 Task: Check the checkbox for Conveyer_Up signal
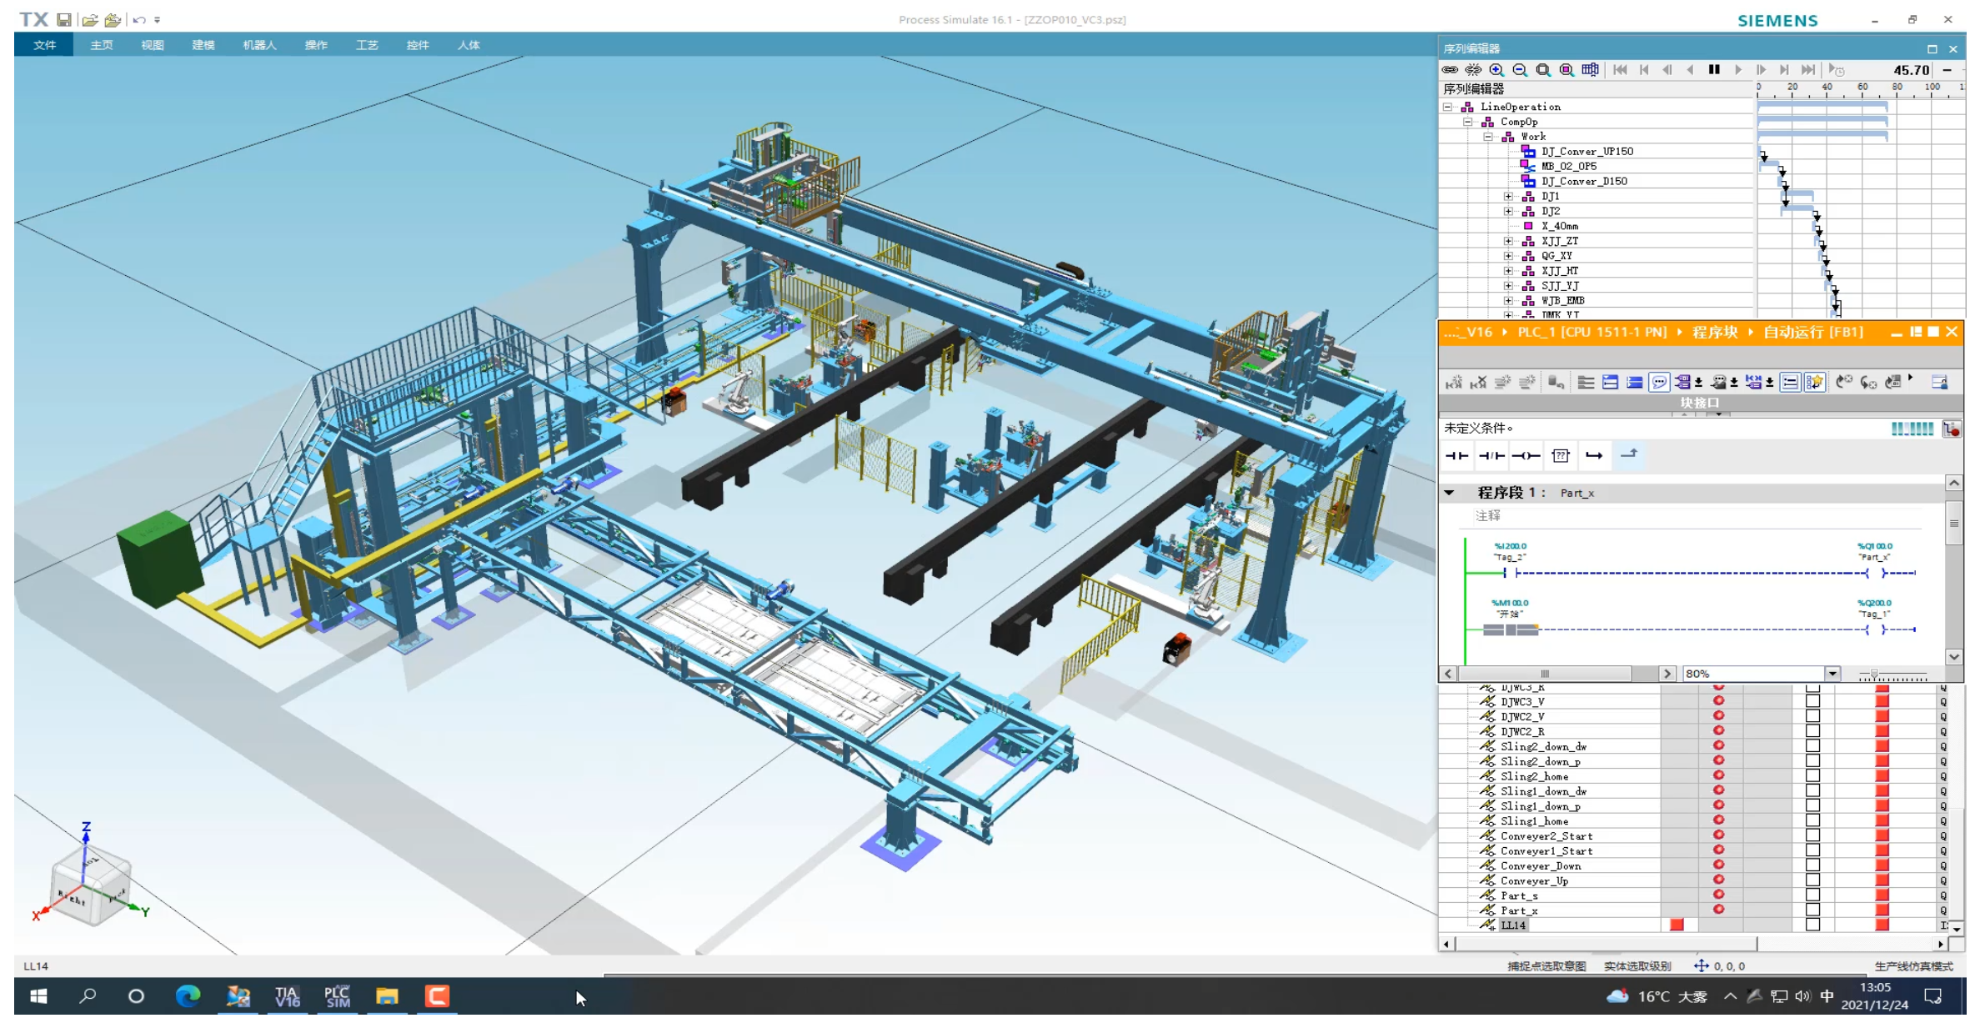click(1812, 881)
